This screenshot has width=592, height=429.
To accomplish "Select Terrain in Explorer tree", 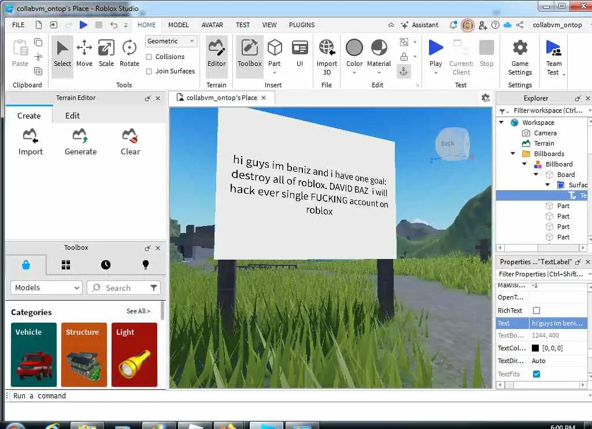I will [x=543, y=143].
